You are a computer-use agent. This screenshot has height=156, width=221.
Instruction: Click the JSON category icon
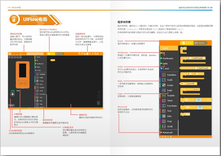pyautogui.click(x=164, y=126)
